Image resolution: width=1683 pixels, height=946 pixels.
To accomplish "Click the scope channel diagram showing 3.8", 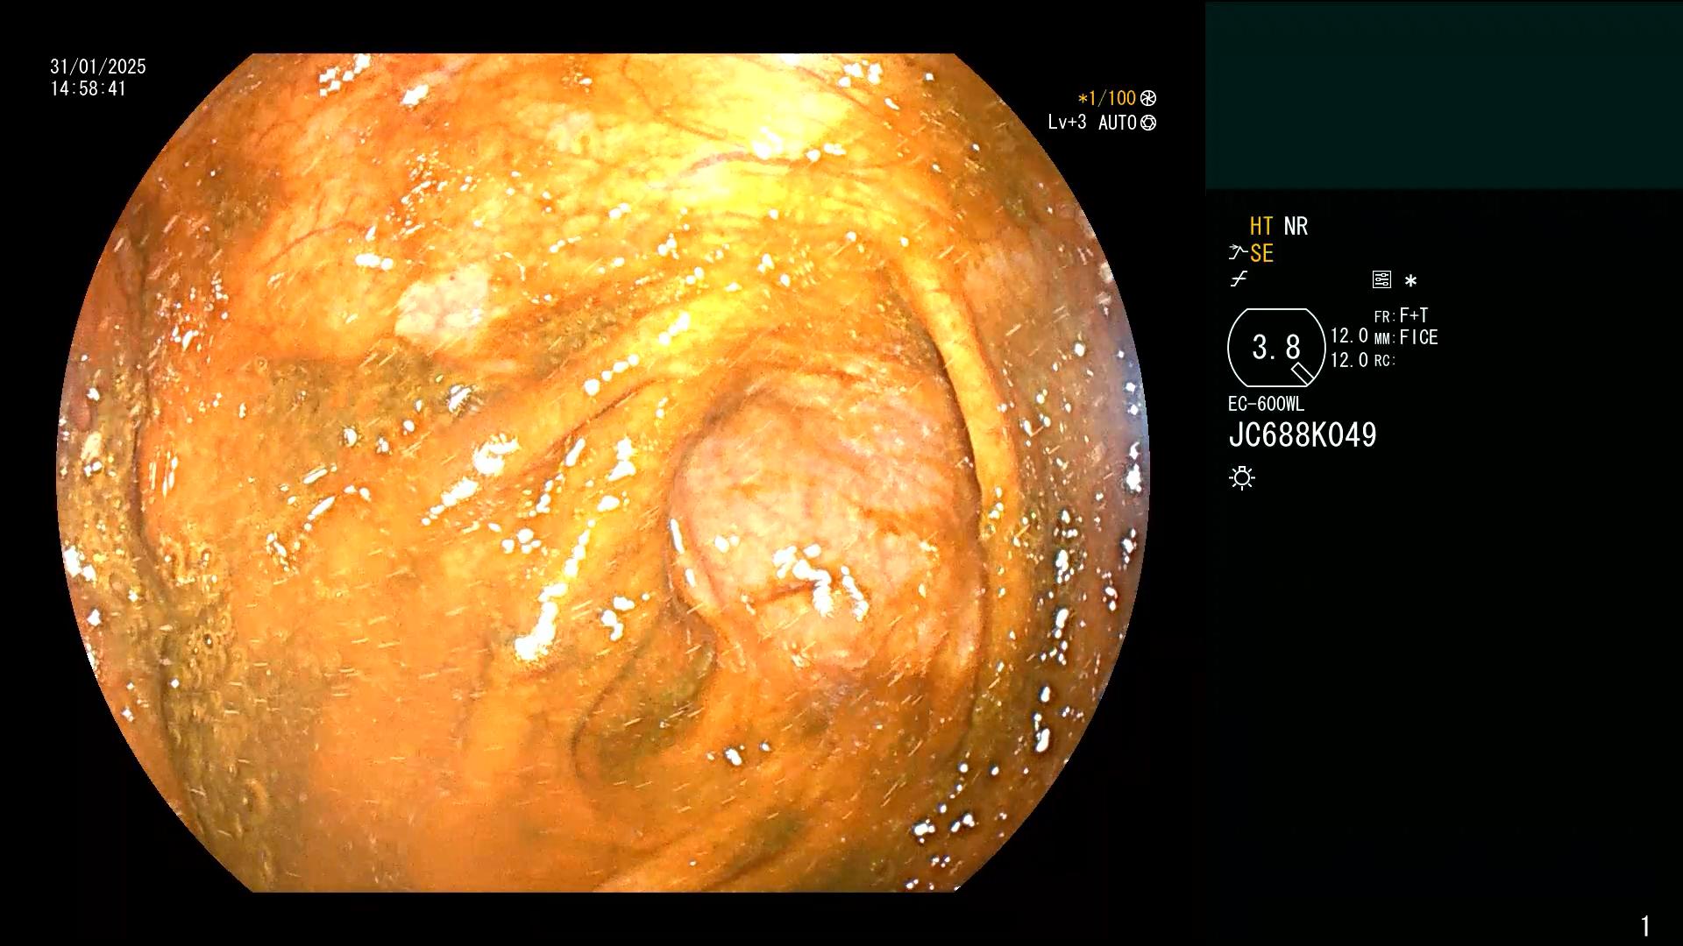I will click(x=1276, y=348).
